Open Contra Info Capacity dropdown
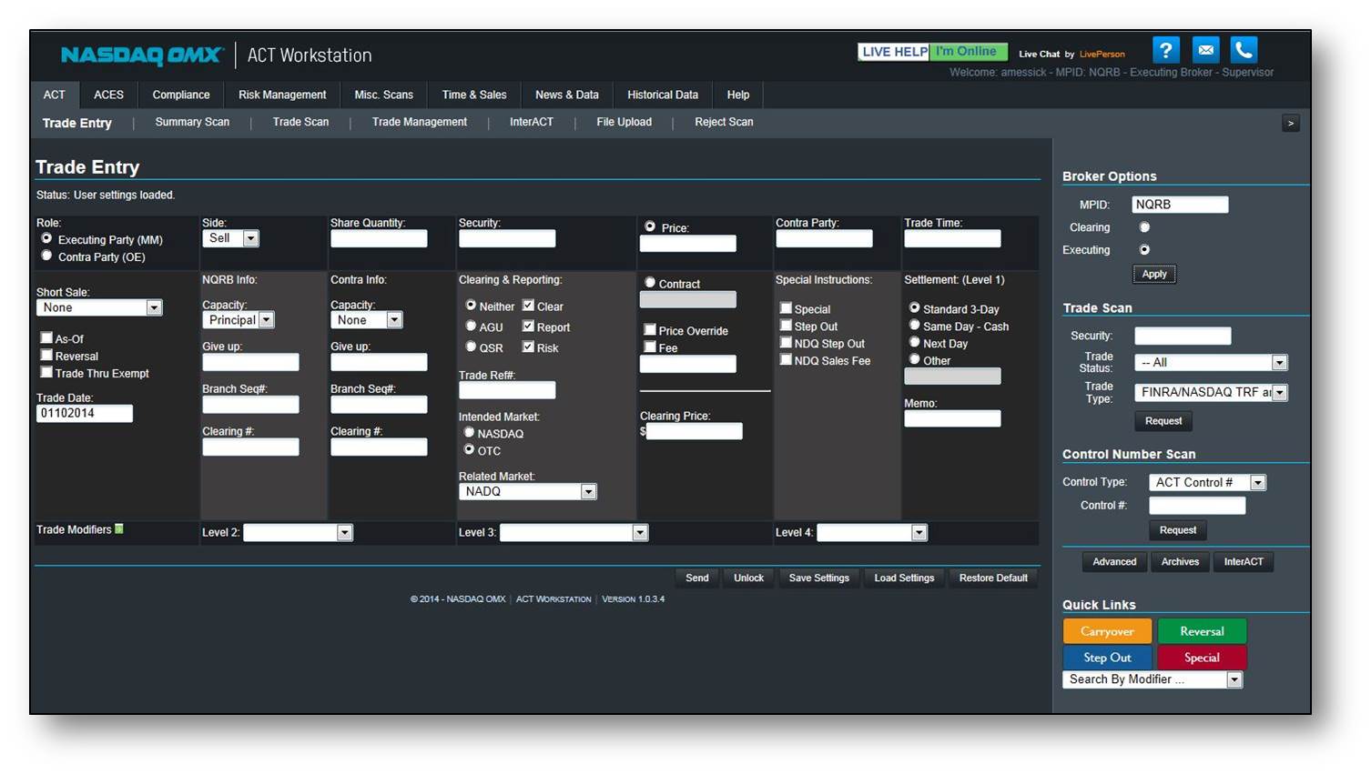 [x=367, y=320]
